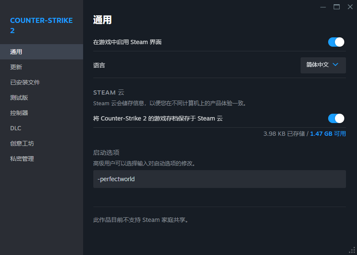Click the chevron arrow beside 简体中文
This screenshot has height=255, width=357.
click(x=335, y=65)
